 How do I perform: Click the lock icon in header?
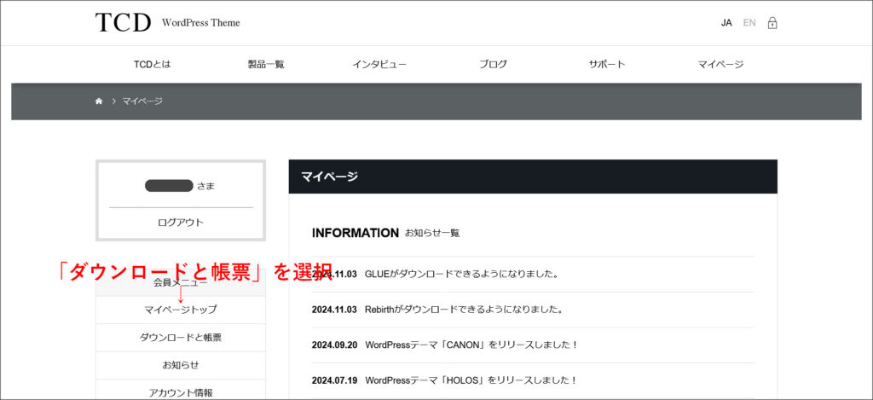[x=772, y=23]
